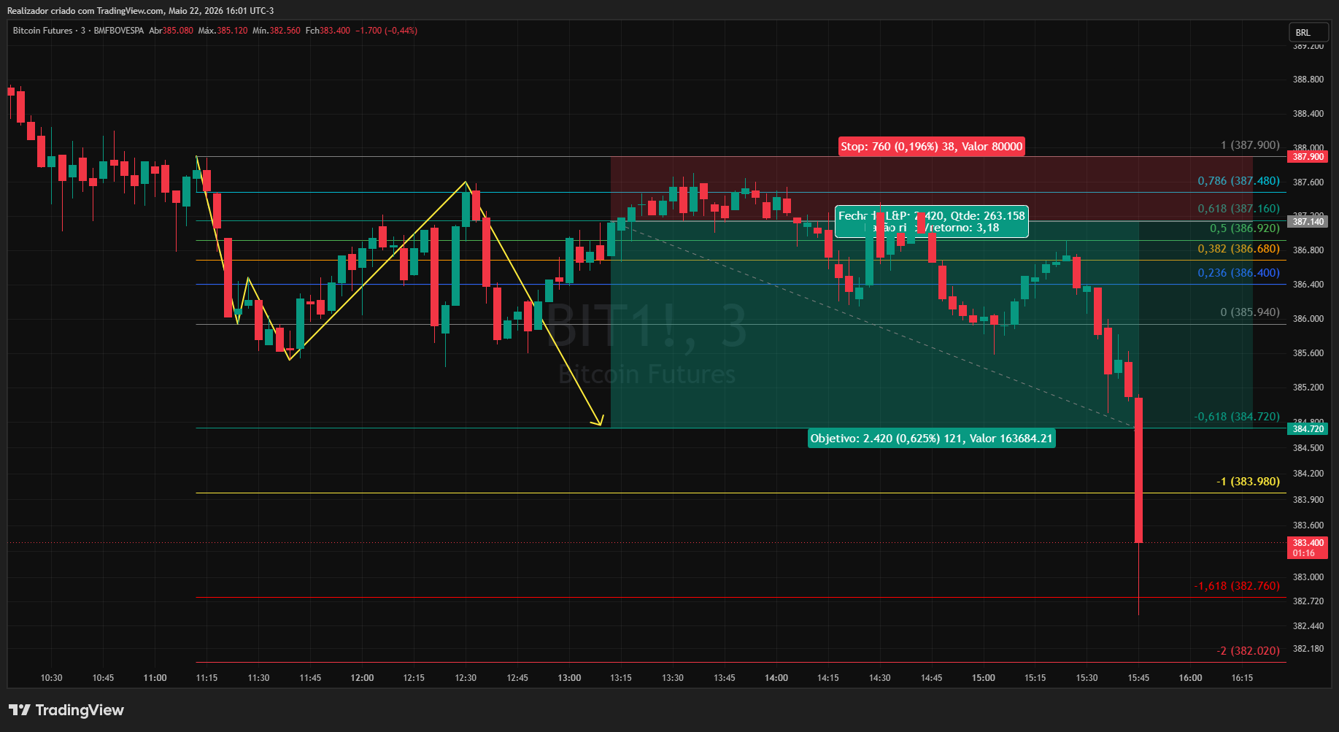
Task: Click the 388.400 price scale label
Action: click(x=1308, y=114)
